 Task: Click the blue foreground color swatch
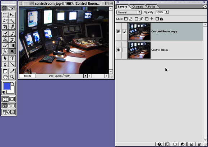click(x=7, y=86)
